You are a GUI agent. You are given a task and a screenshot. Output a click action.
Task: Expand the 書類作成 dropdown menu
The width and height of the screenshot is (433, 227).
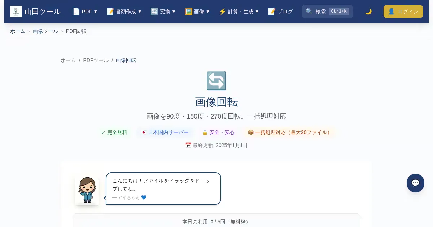tap(124, 12)
